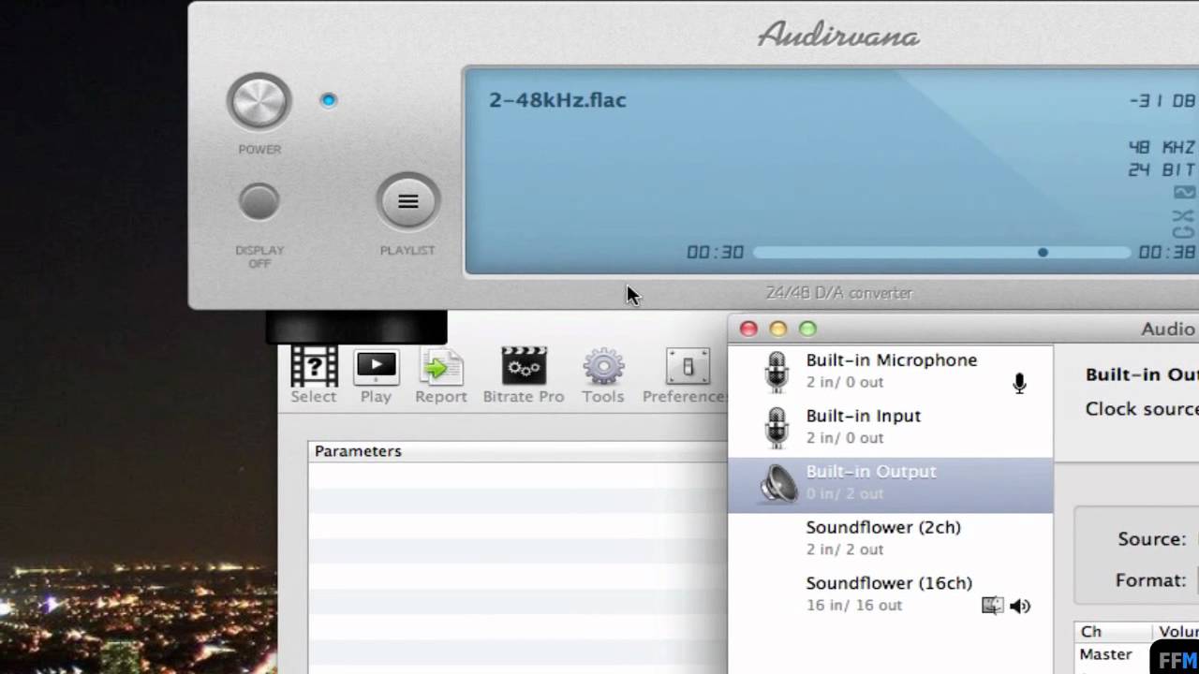Click the Master channel row
The image size is (1199, 674).
click(1136, 654)
